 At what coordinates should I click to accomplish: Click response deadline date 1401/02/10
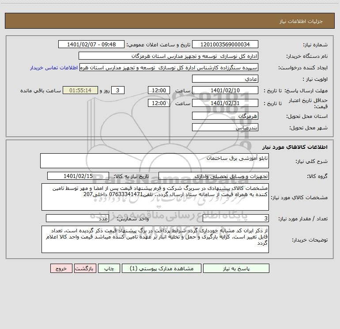225,90
